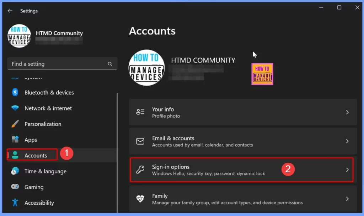
Task: Click the Personalization paintbrush icon
Action: point(15,124)
